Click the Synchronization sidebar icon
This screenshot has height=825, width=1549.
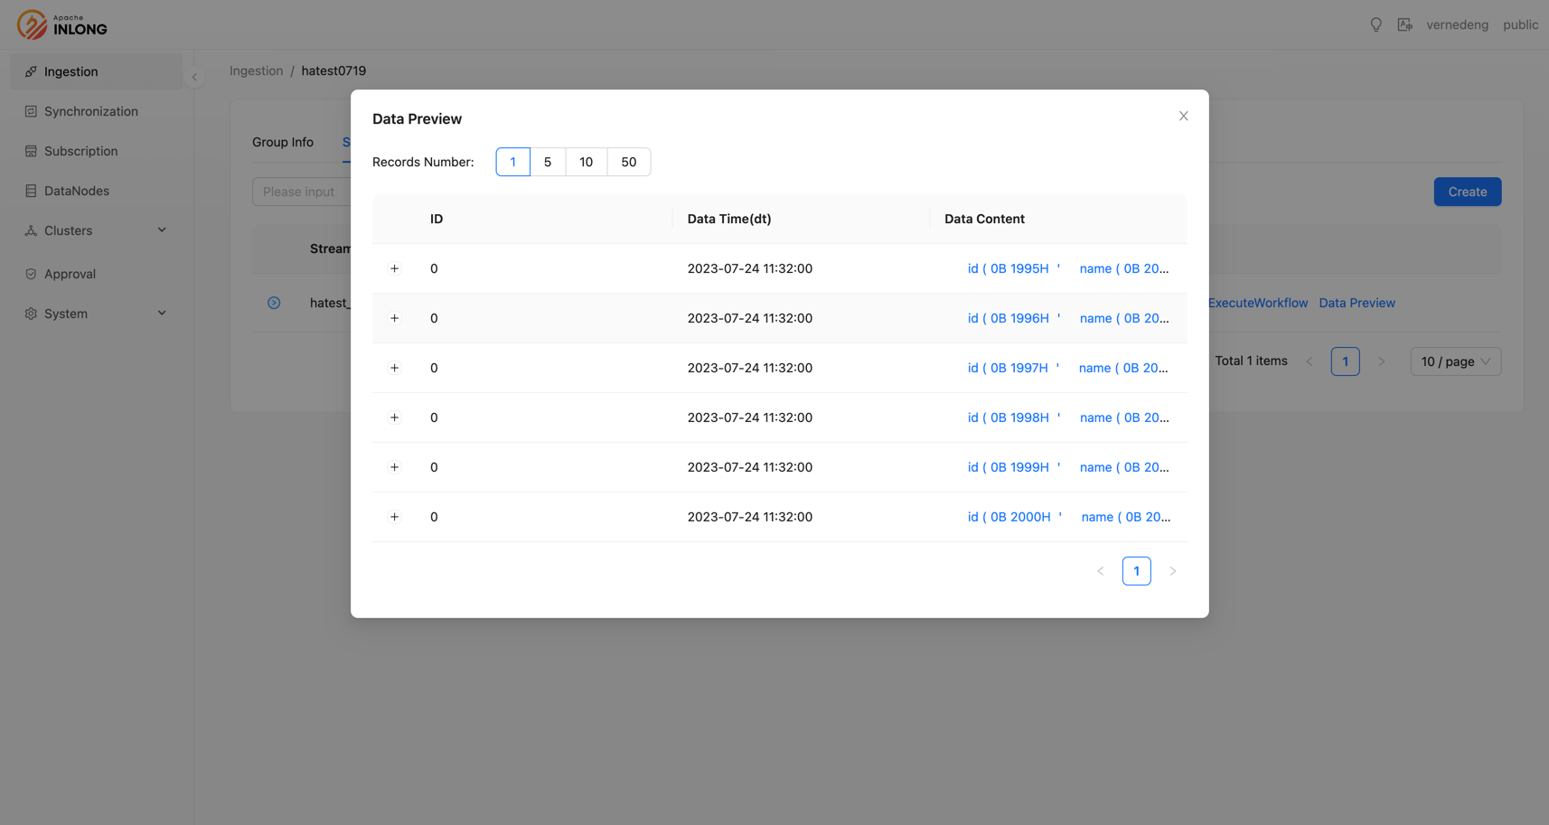pyautogui.click(x=31, y=111)
